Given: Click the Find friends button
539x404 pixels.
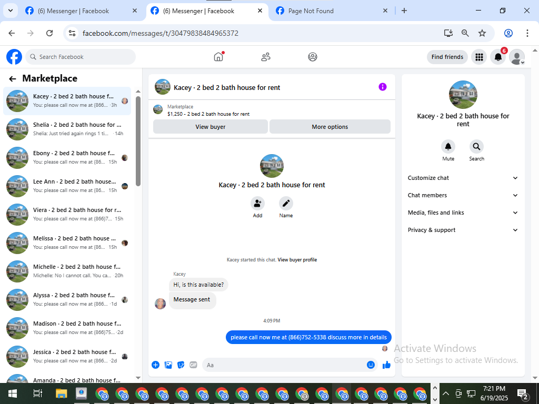Looking at the screenshot, I should pos(447,57).
